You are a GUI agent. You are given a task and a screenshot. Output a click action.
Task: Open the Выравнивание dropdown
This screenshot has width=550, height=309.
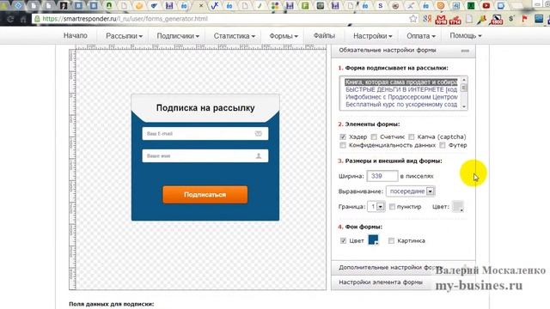click(x=411, y=191)
